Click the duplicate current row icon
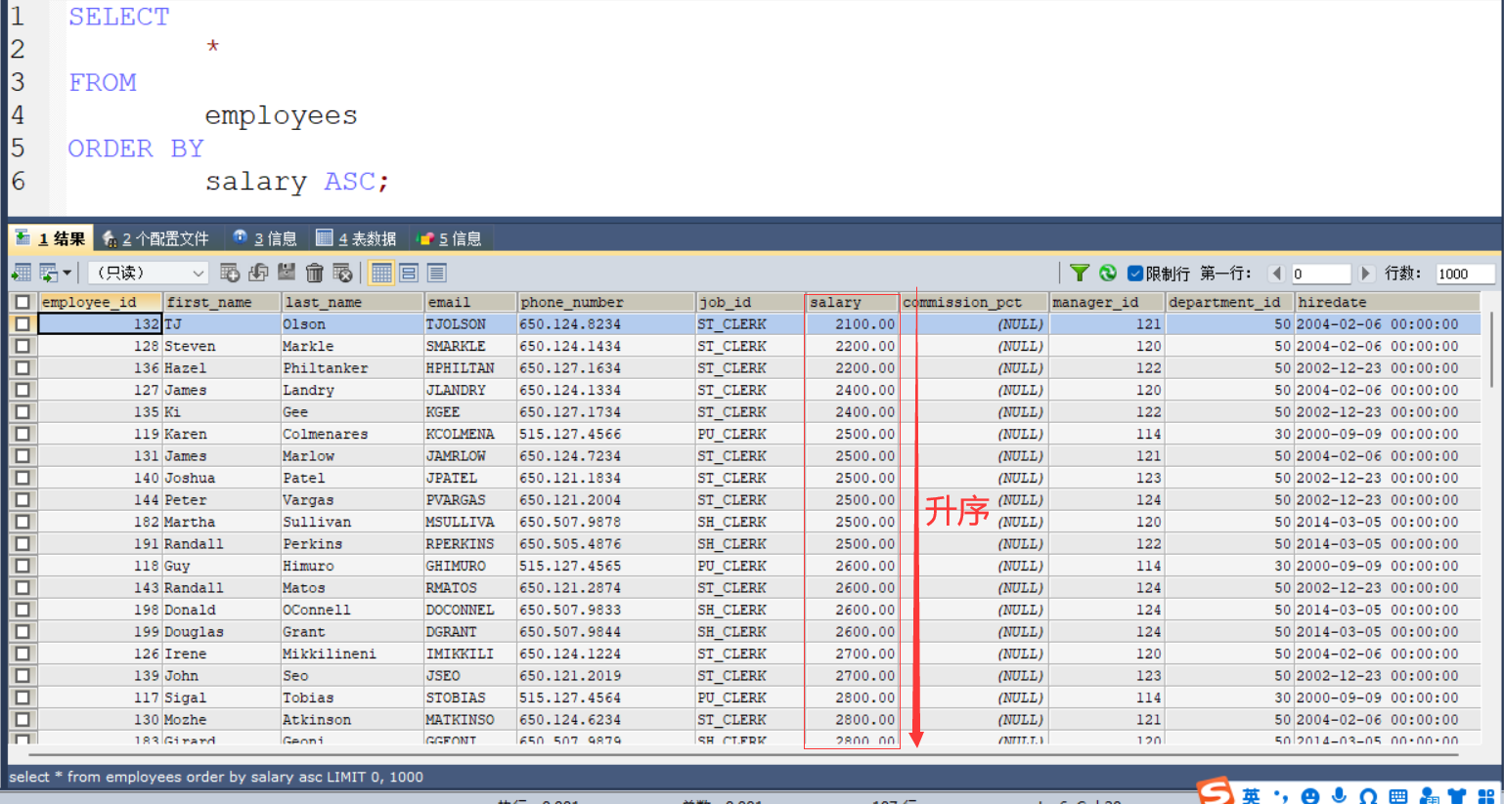Image resolution: width=1504 pixels, height=804 pixels. (x=258, y=273)
